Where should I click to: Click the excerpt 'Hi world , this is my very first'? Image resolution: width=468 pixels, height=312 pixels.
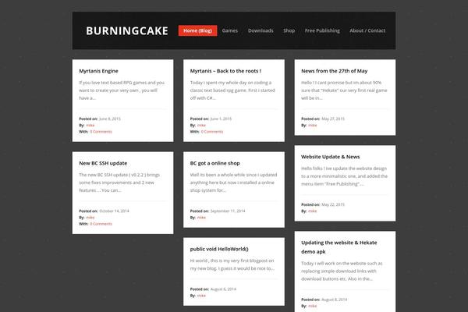click(x=232, y=264)
